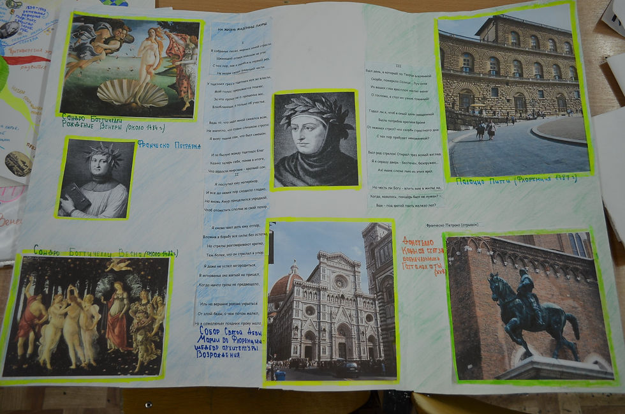
Task: Select the central laurel-wreath portrait picture
Action: 315,139
